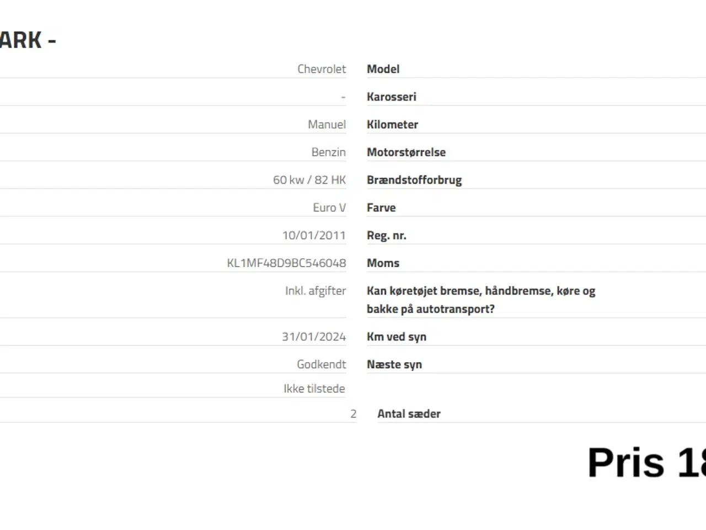Click the Reg. nr. label

pyautogui.click(x=386, y=235)
